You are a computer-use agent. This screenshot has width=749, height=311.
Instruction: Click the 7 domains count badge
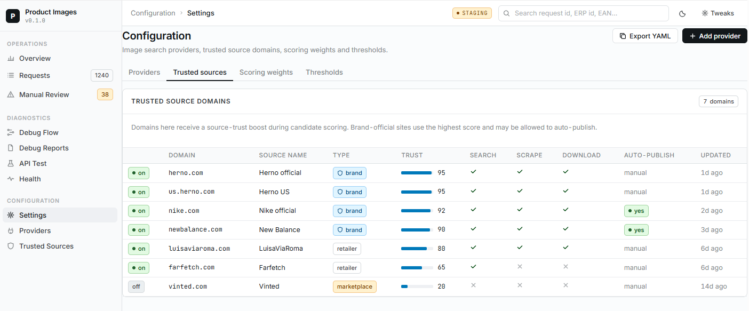coord(719,101)
